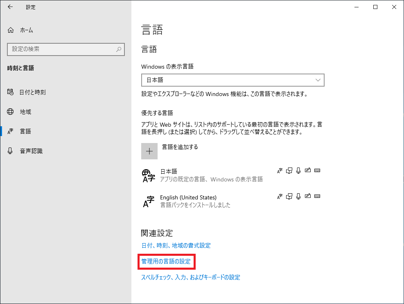Open 管理用の言語の設定 link

click(166, 262)
